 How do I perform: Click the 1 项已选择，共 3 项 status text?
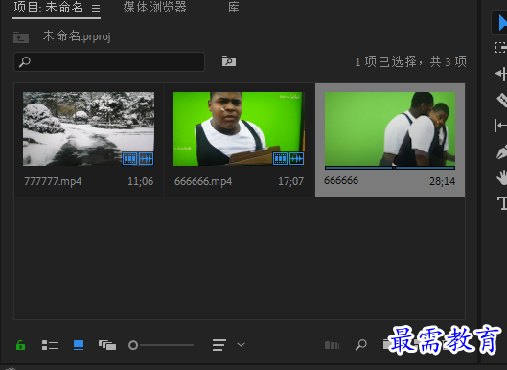(411, 61)
